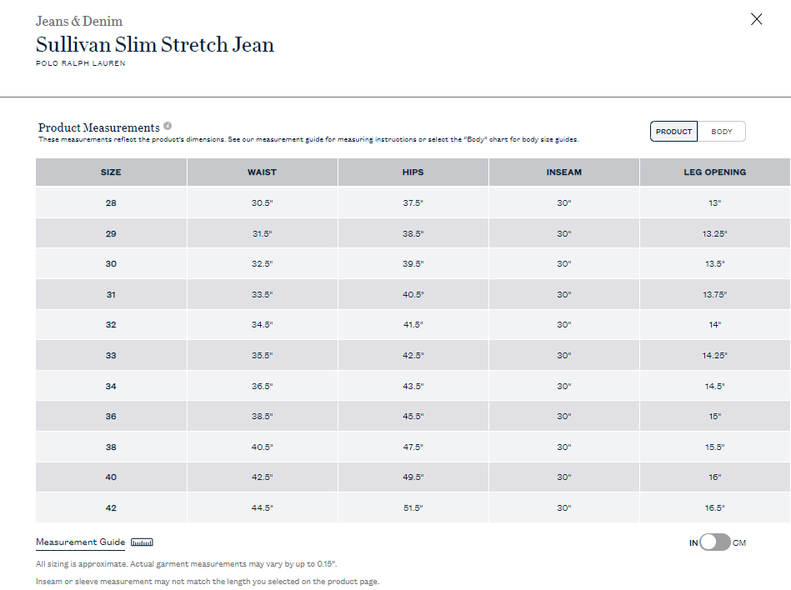Click the WAIST column header
Image resolution: width=791 pixels, height=590 pixels.
[263, 172]
